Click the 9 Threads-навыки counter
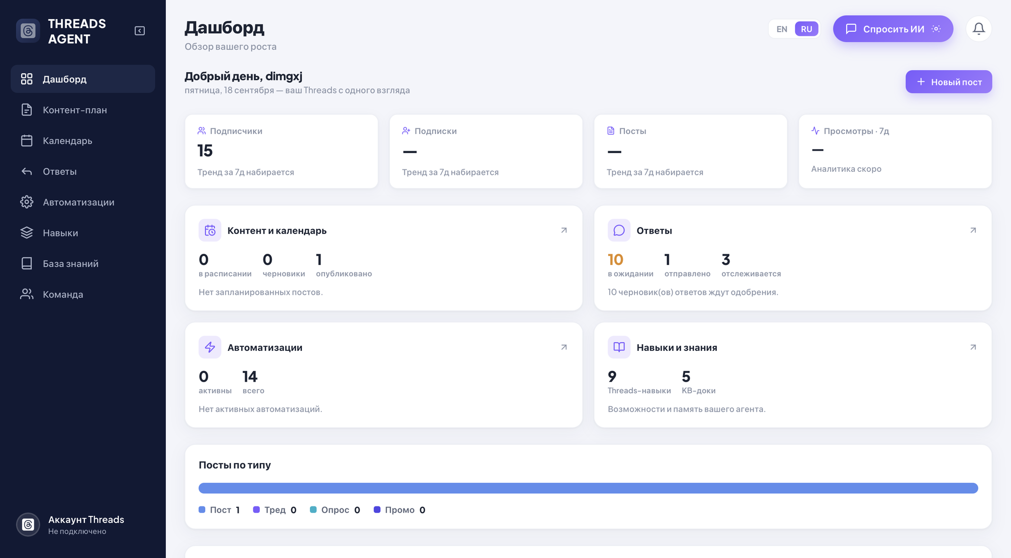 pos(639,382)
